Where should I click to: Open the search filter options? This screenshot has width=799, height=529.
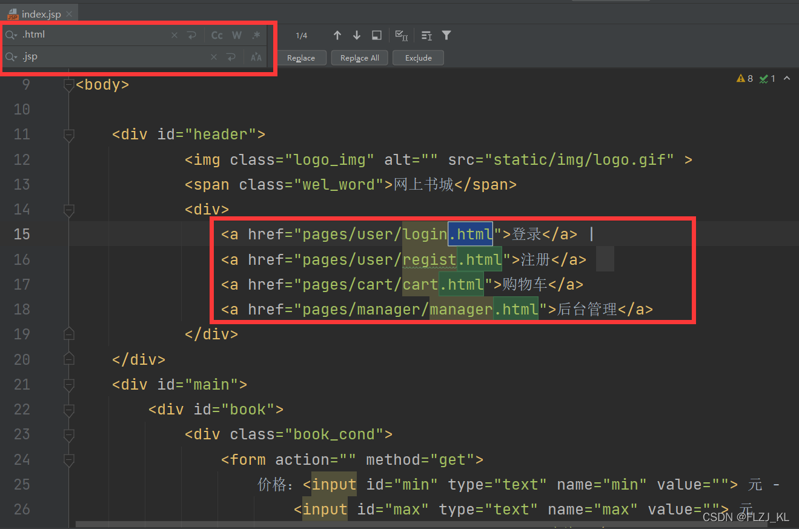pos(446,36)
